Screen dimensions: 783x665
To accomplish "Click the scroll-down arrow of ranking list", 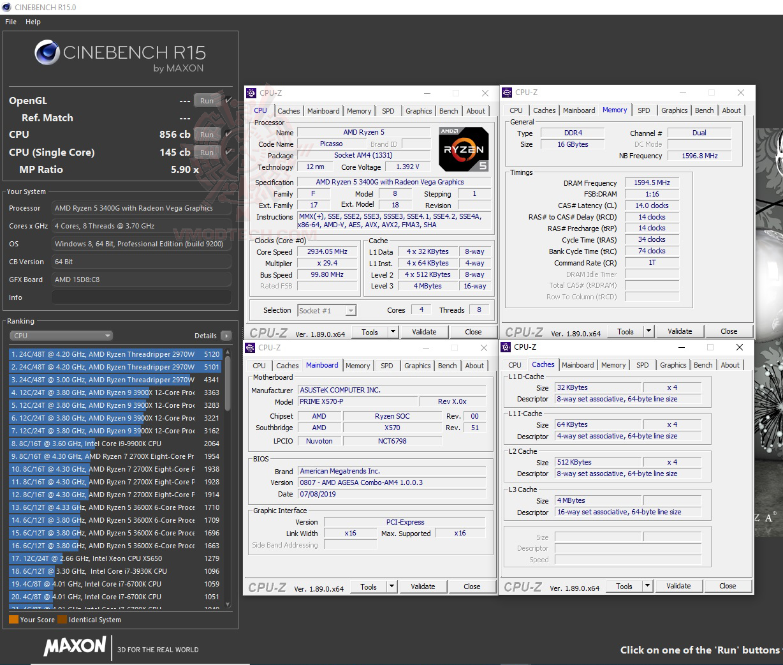I will click(228, 604).
